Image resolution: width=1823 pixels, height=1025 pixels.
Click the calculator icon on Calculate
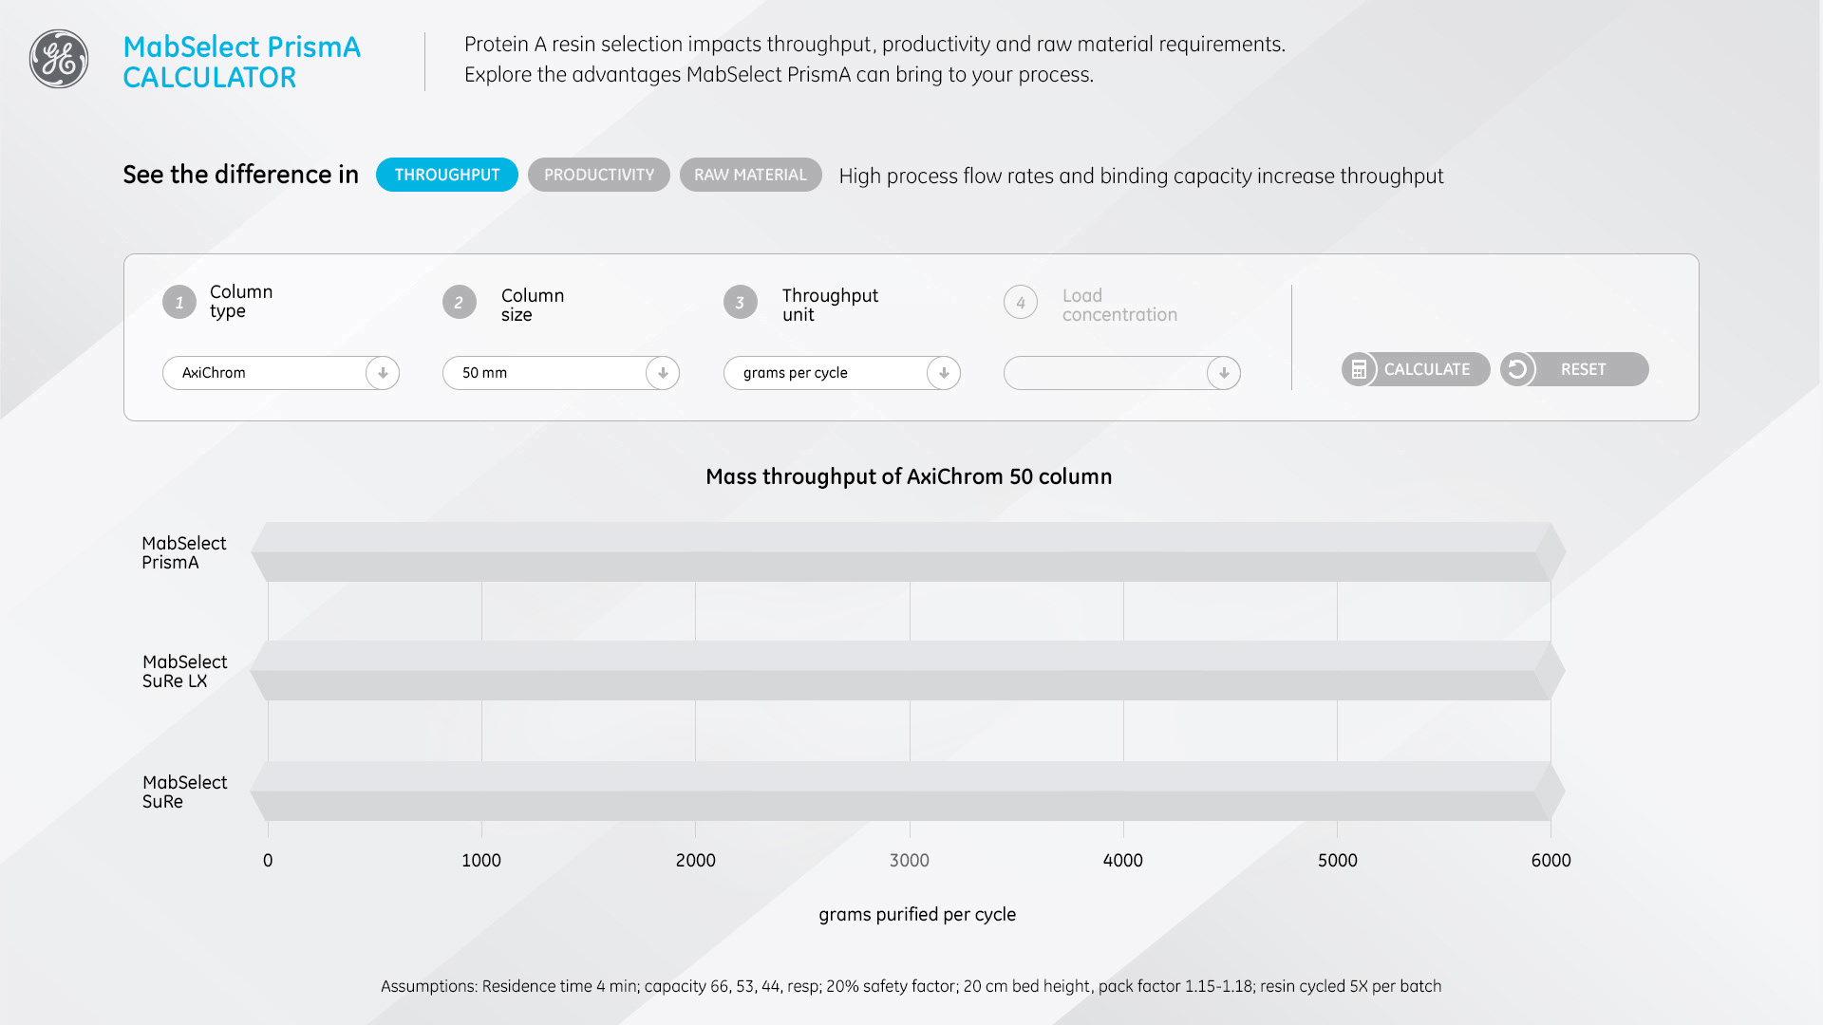coord(1359,369)
